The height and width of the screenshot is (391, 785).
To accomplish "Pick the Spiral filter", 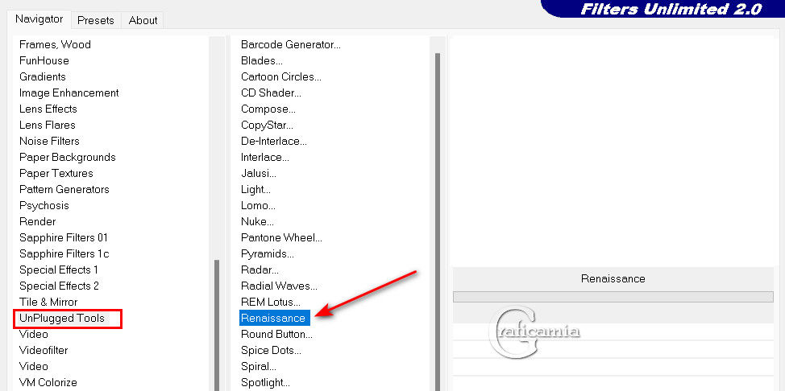I will tap(259, 366).
